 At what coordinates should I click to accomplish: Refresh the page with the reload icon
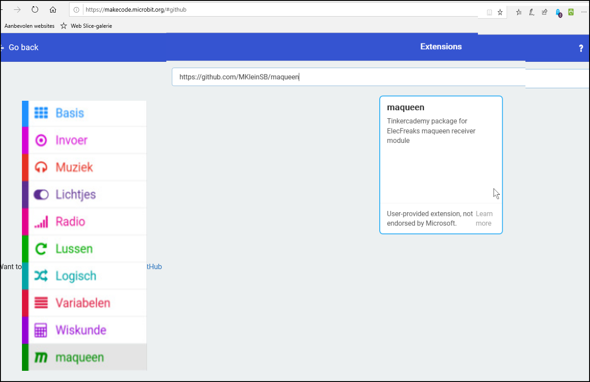point(35,9)
